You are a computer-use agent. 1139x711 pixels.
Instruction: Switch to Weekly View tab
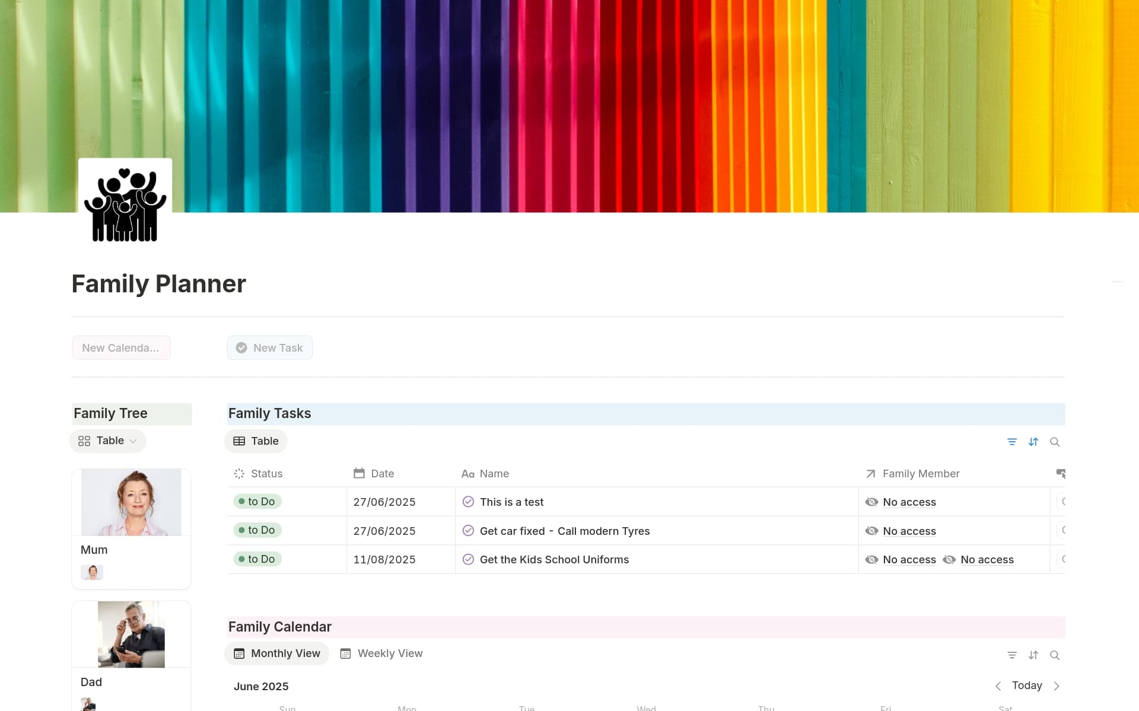pos(381,653)
